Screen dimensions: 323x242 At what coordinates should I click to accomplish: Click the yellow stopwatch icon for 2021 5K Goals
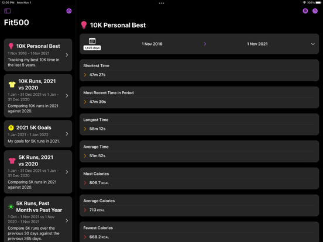coord(11,127)
